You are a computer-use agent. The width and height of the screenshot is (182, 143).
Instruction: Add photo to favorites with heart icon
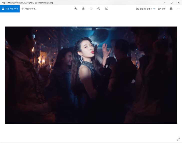[x=91, y=9]
